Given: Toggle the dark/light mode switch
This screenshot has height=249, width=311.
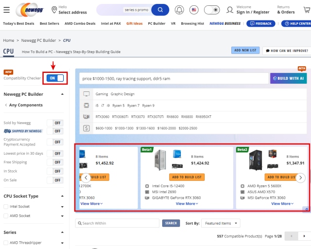Looking at the screenshot, I should [x=212, y=10].
